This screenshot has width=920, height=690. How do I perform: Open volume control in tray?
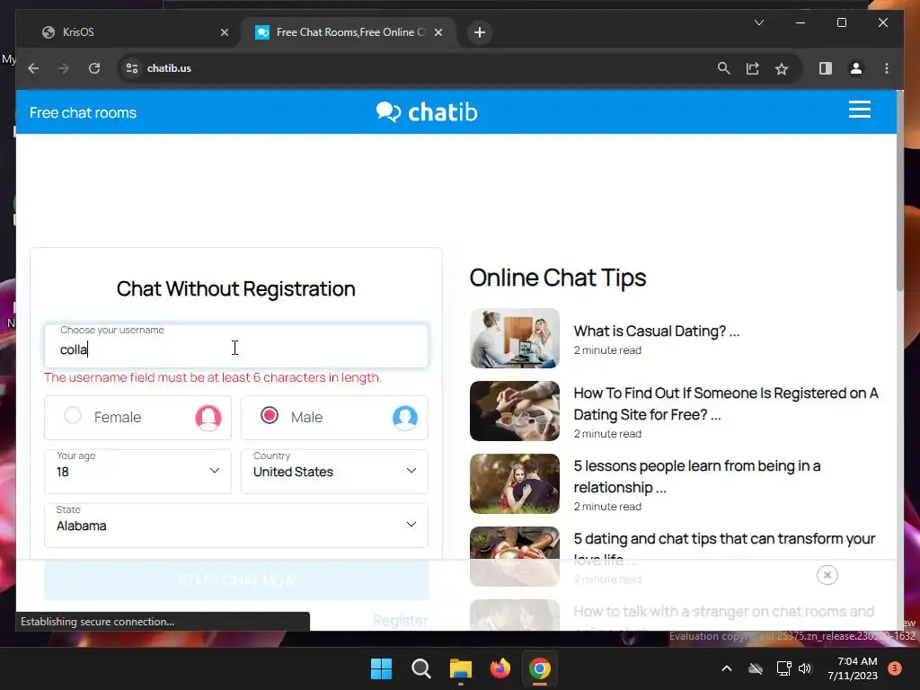coord(804,668)
